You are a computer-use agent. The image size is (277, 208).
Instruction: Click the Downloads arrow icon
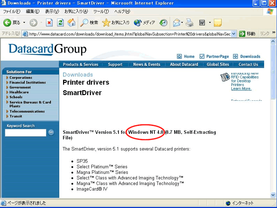click(x=235, y=56)
